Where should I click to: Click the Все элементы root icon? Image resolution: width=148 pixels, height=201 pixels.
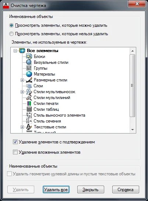pyautogui.click(x=22, y=51)
